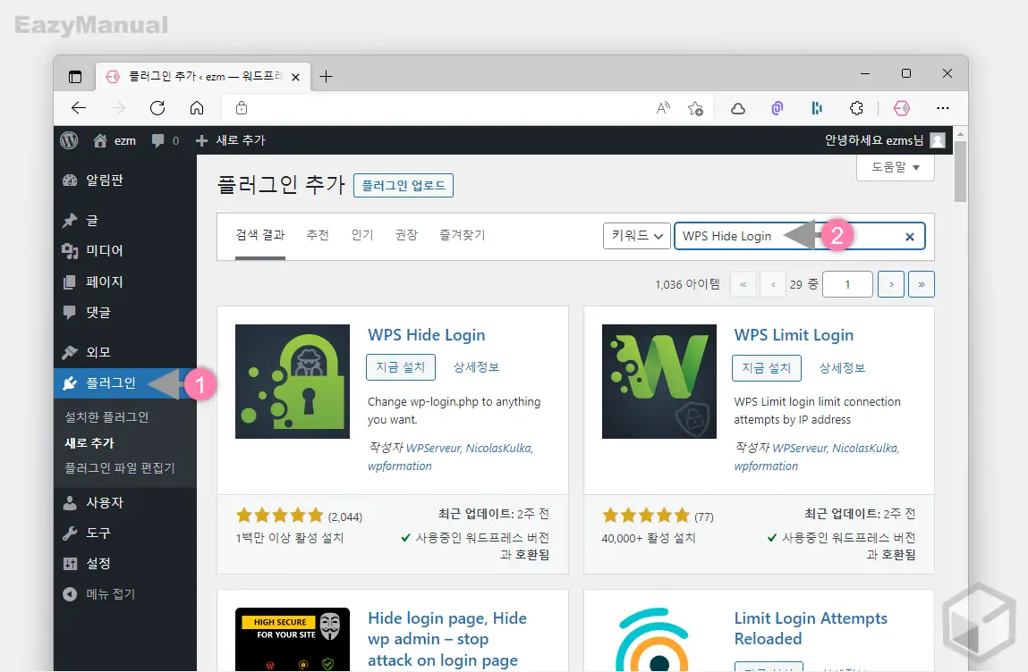Screen dimensions: 1028x672
Task: View 상세정보 for WPS Limit Login
Action: (843, 368)
